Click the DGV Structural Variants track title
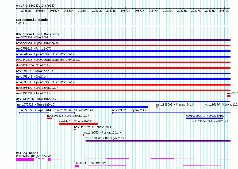This screenshot has width=238, height=169. coord(37,34)
